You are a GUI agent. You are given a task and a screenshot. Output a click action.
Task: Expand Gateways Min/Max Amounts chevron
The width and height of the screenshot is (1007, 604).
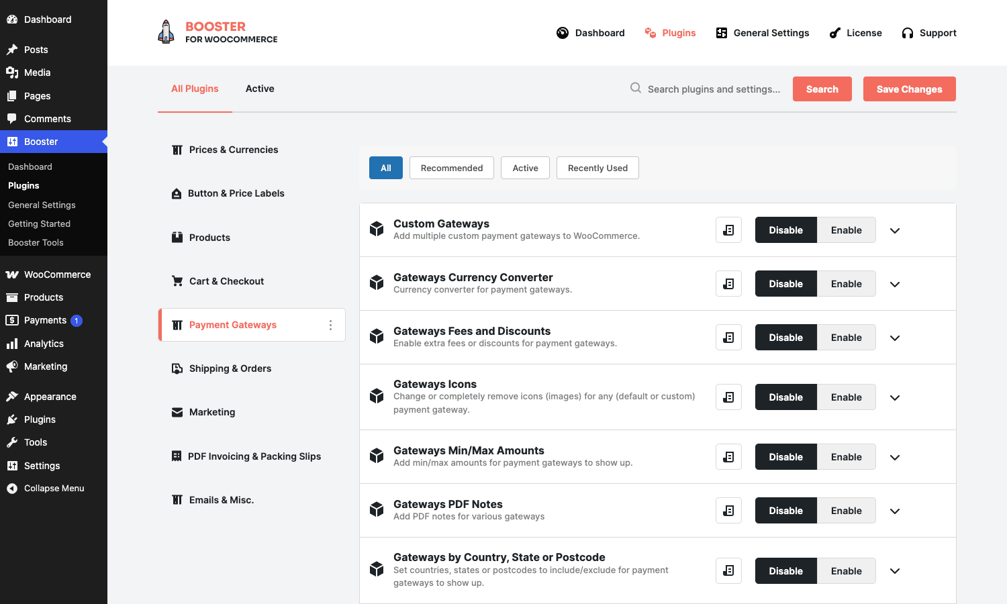(x=895, y=458)
